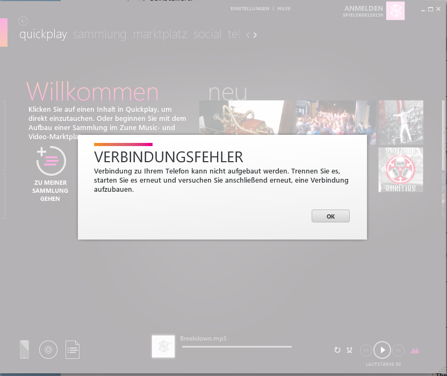447x376 pixels.
Task: Click the pink visualizer bars icon
Action: coord(415,351)
